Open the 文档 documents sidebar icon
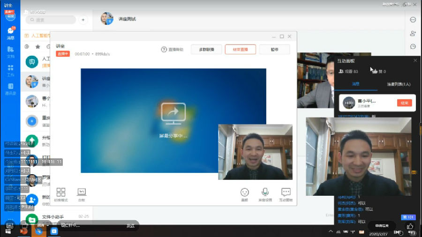Image resolution: width=422 pixels, height=237 pixels. pos(10,52)
